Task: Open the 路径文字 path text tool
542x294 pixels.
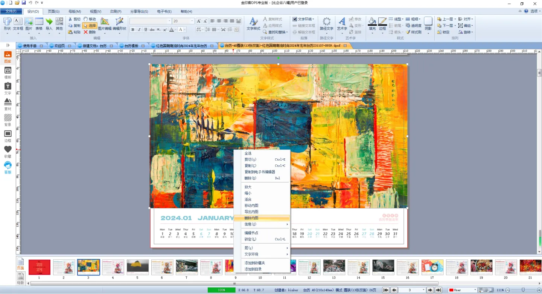Action: click(x=326, y=24)
